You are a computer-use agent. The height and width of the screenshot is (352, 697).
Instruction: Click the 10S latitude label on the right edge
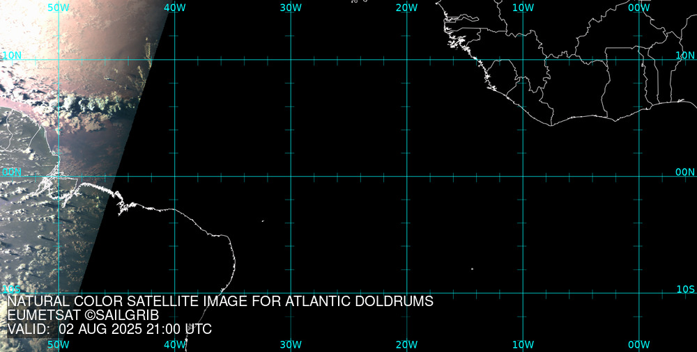pos(685,289)
